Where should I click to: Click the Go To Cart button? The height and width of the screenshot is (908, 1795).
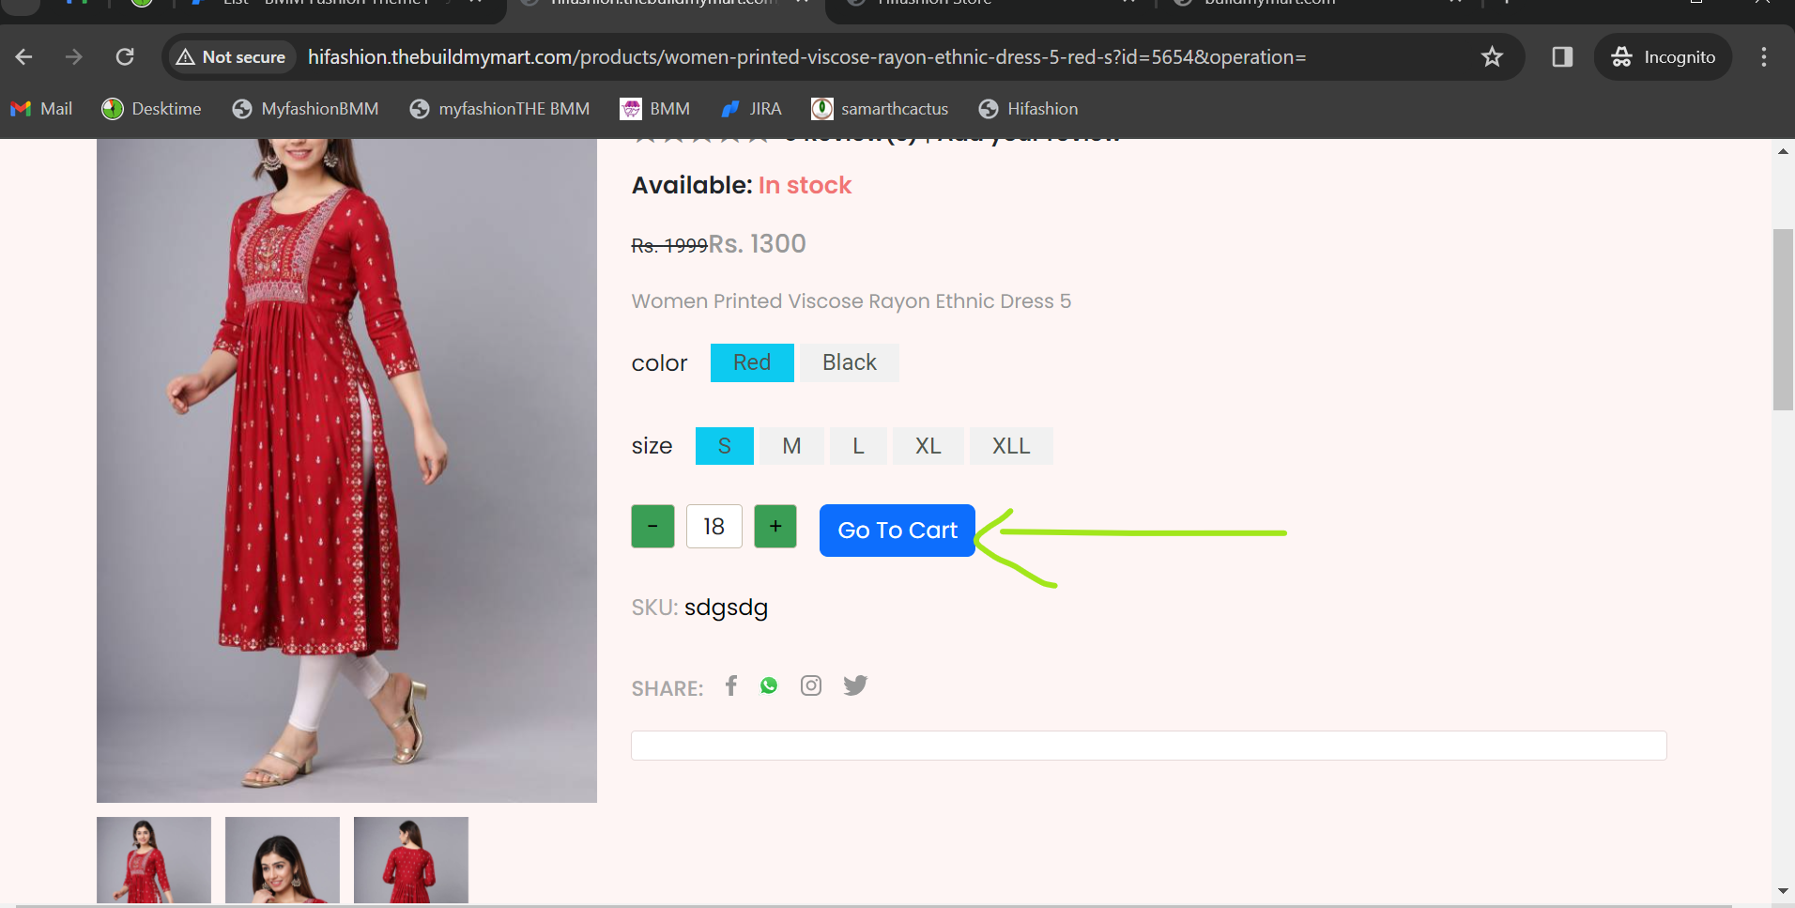[897, 531]
